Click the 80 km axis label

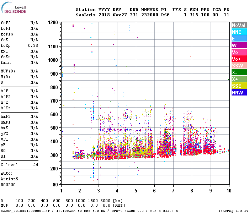click(x=55, y=185)
